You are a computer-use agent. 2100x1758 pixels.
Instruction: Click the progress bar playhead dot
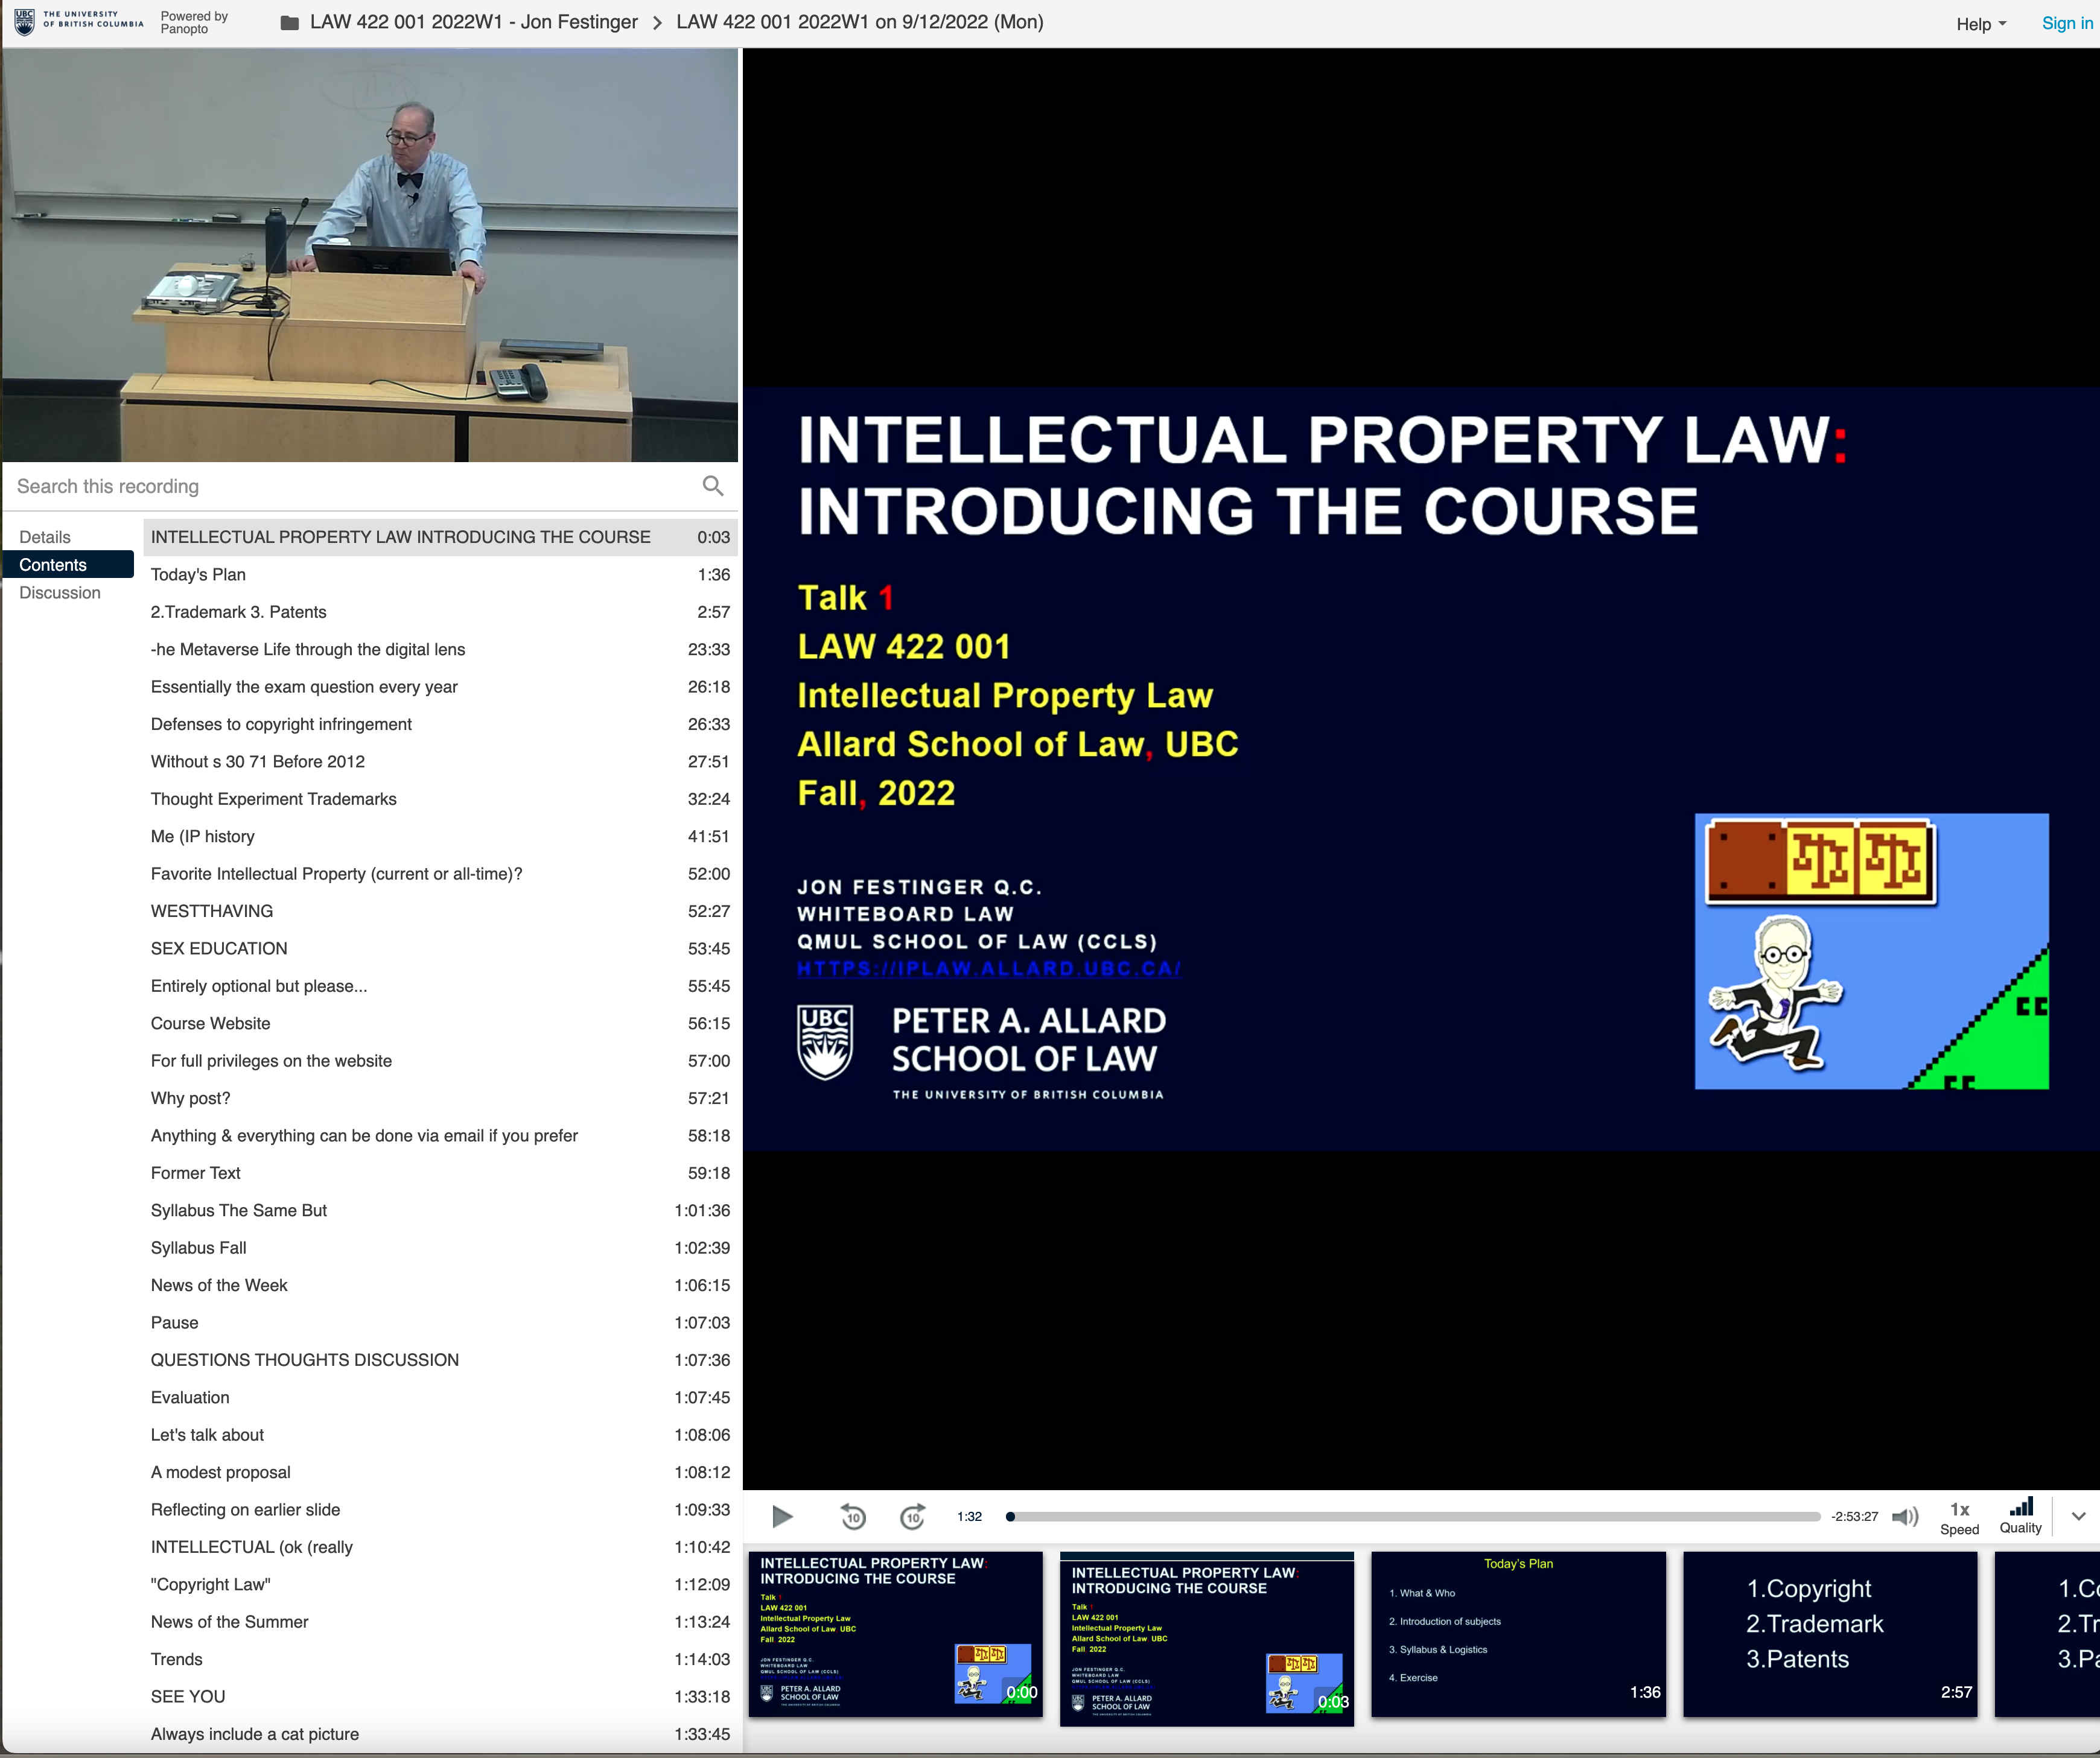tap(1010, 1516)
